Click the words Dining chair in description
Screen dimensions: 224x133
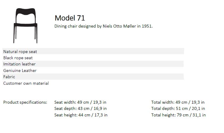tap(65, 26)
